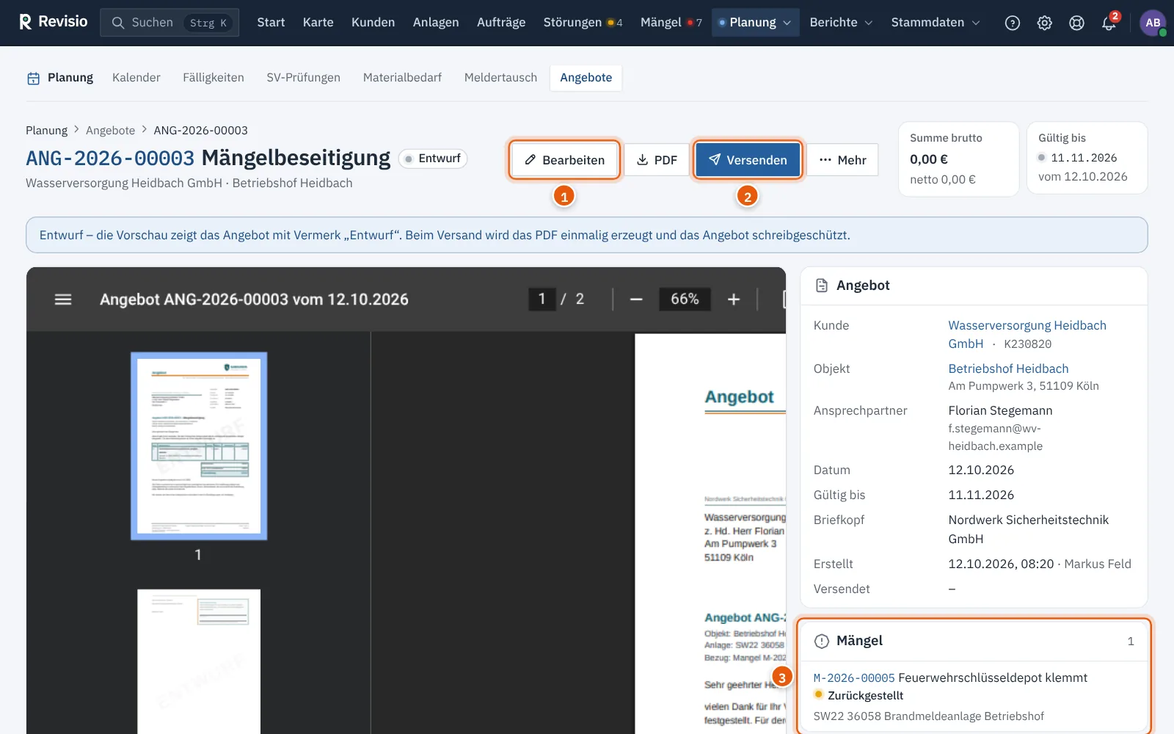
Task: Open defect M-2026-00005 link
Action: pos(854,678)
